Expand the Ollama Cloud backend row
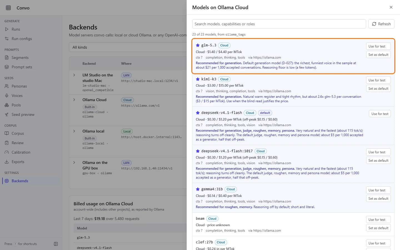 (x=74, y=100)
